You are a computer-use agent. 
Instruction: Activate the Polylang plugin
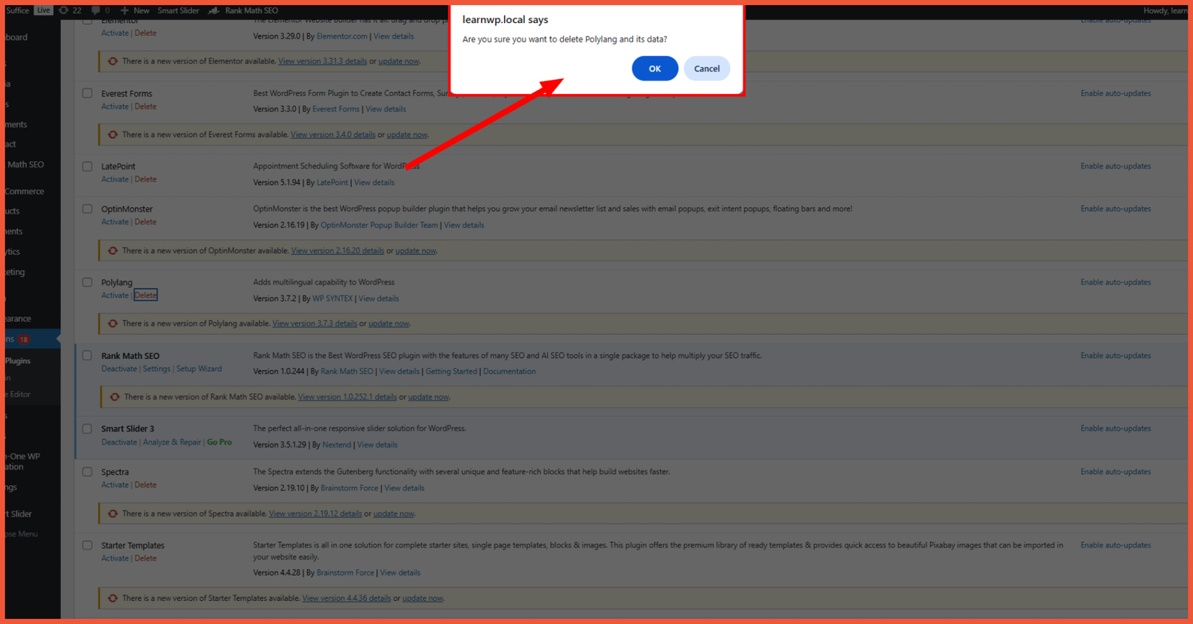[115, 296]
